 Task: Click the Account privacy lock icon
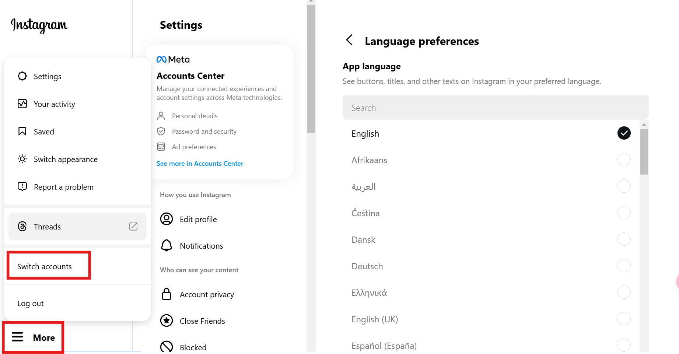[167, 294]
